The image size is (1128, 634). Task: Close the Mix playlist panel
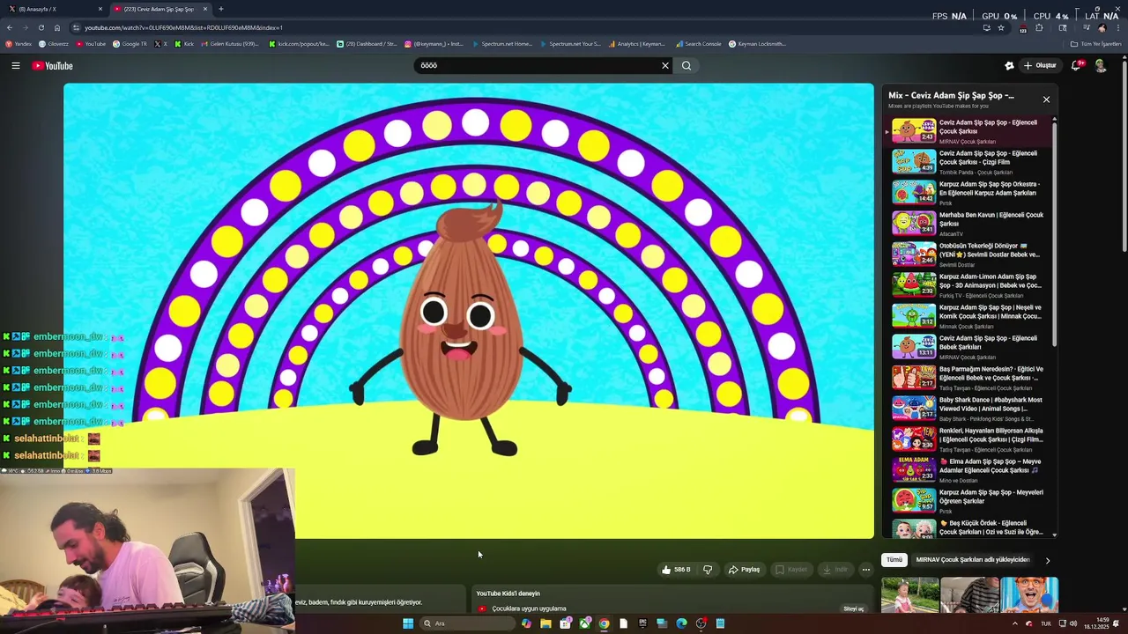pos(1046,100)
